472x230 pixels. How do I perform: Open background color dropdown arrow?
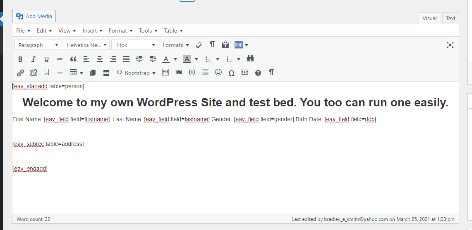[x=196, y=59]
